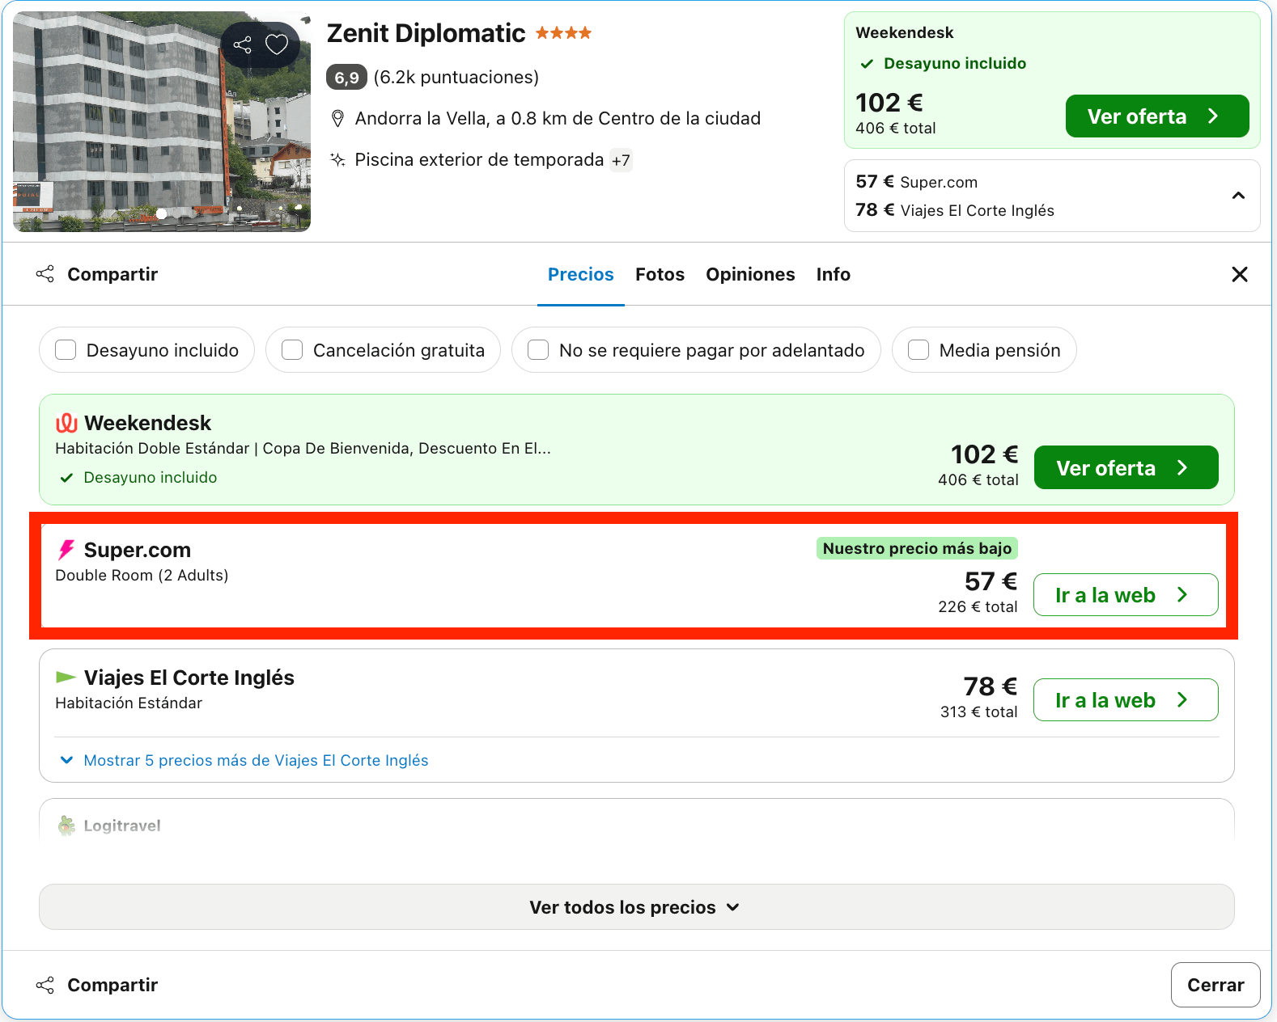Click the Cerrar button

pos(1215,985)
